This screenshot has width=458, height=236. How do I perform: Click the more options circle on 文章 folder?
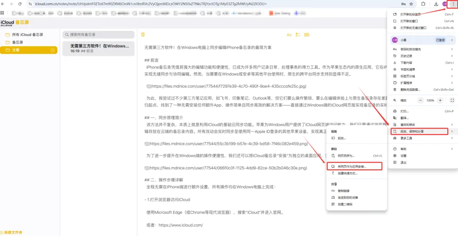[53, 50]
